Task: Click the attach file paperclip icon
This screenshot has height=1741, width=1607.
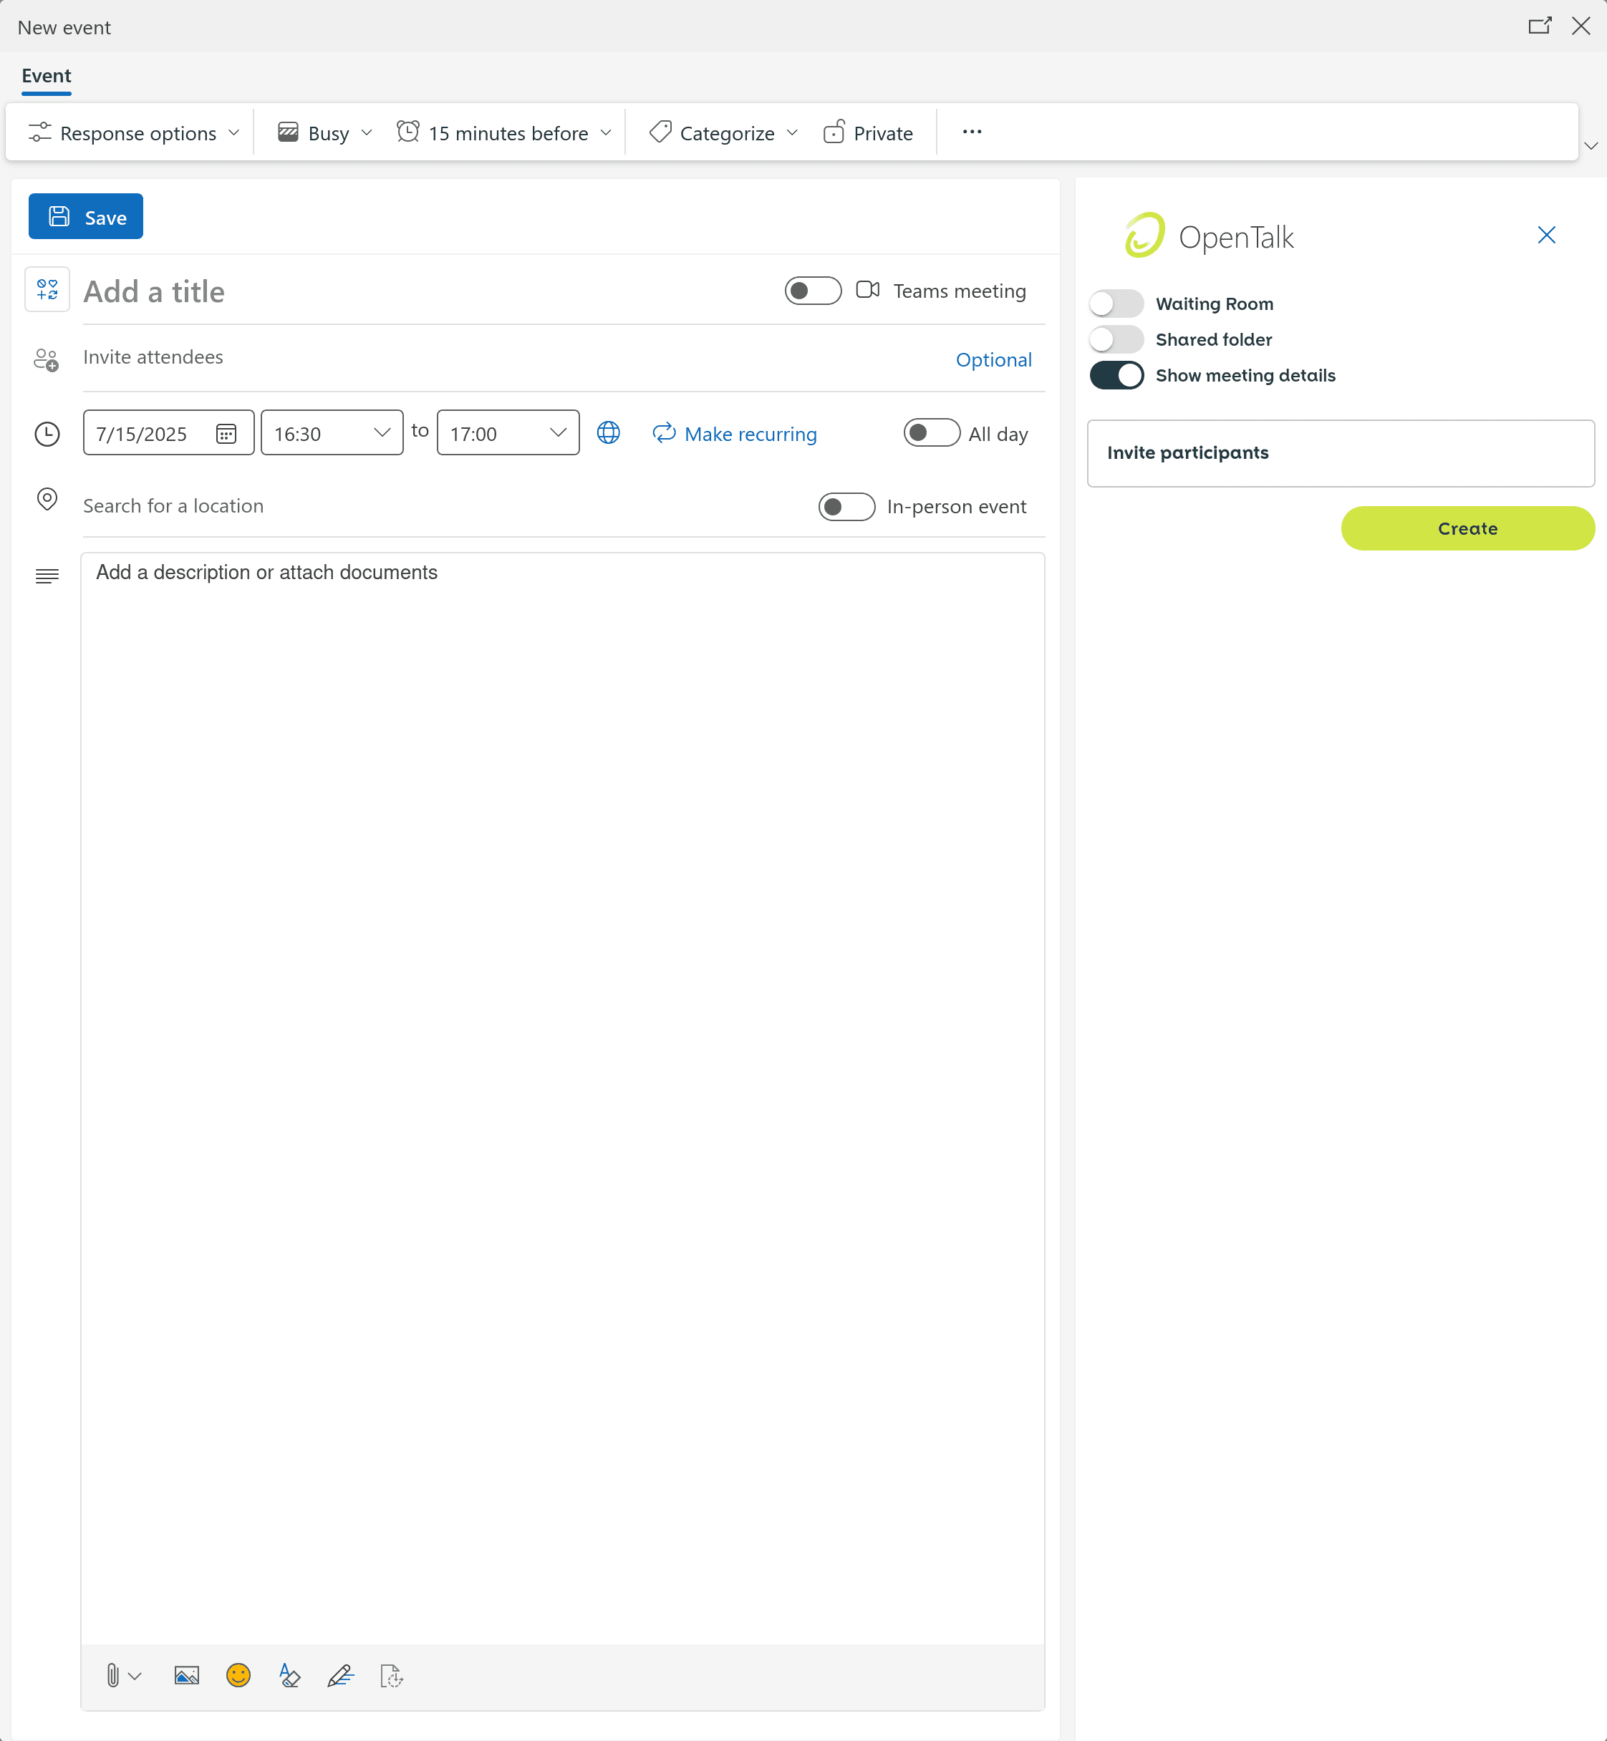Action: tap(113, 1675)
